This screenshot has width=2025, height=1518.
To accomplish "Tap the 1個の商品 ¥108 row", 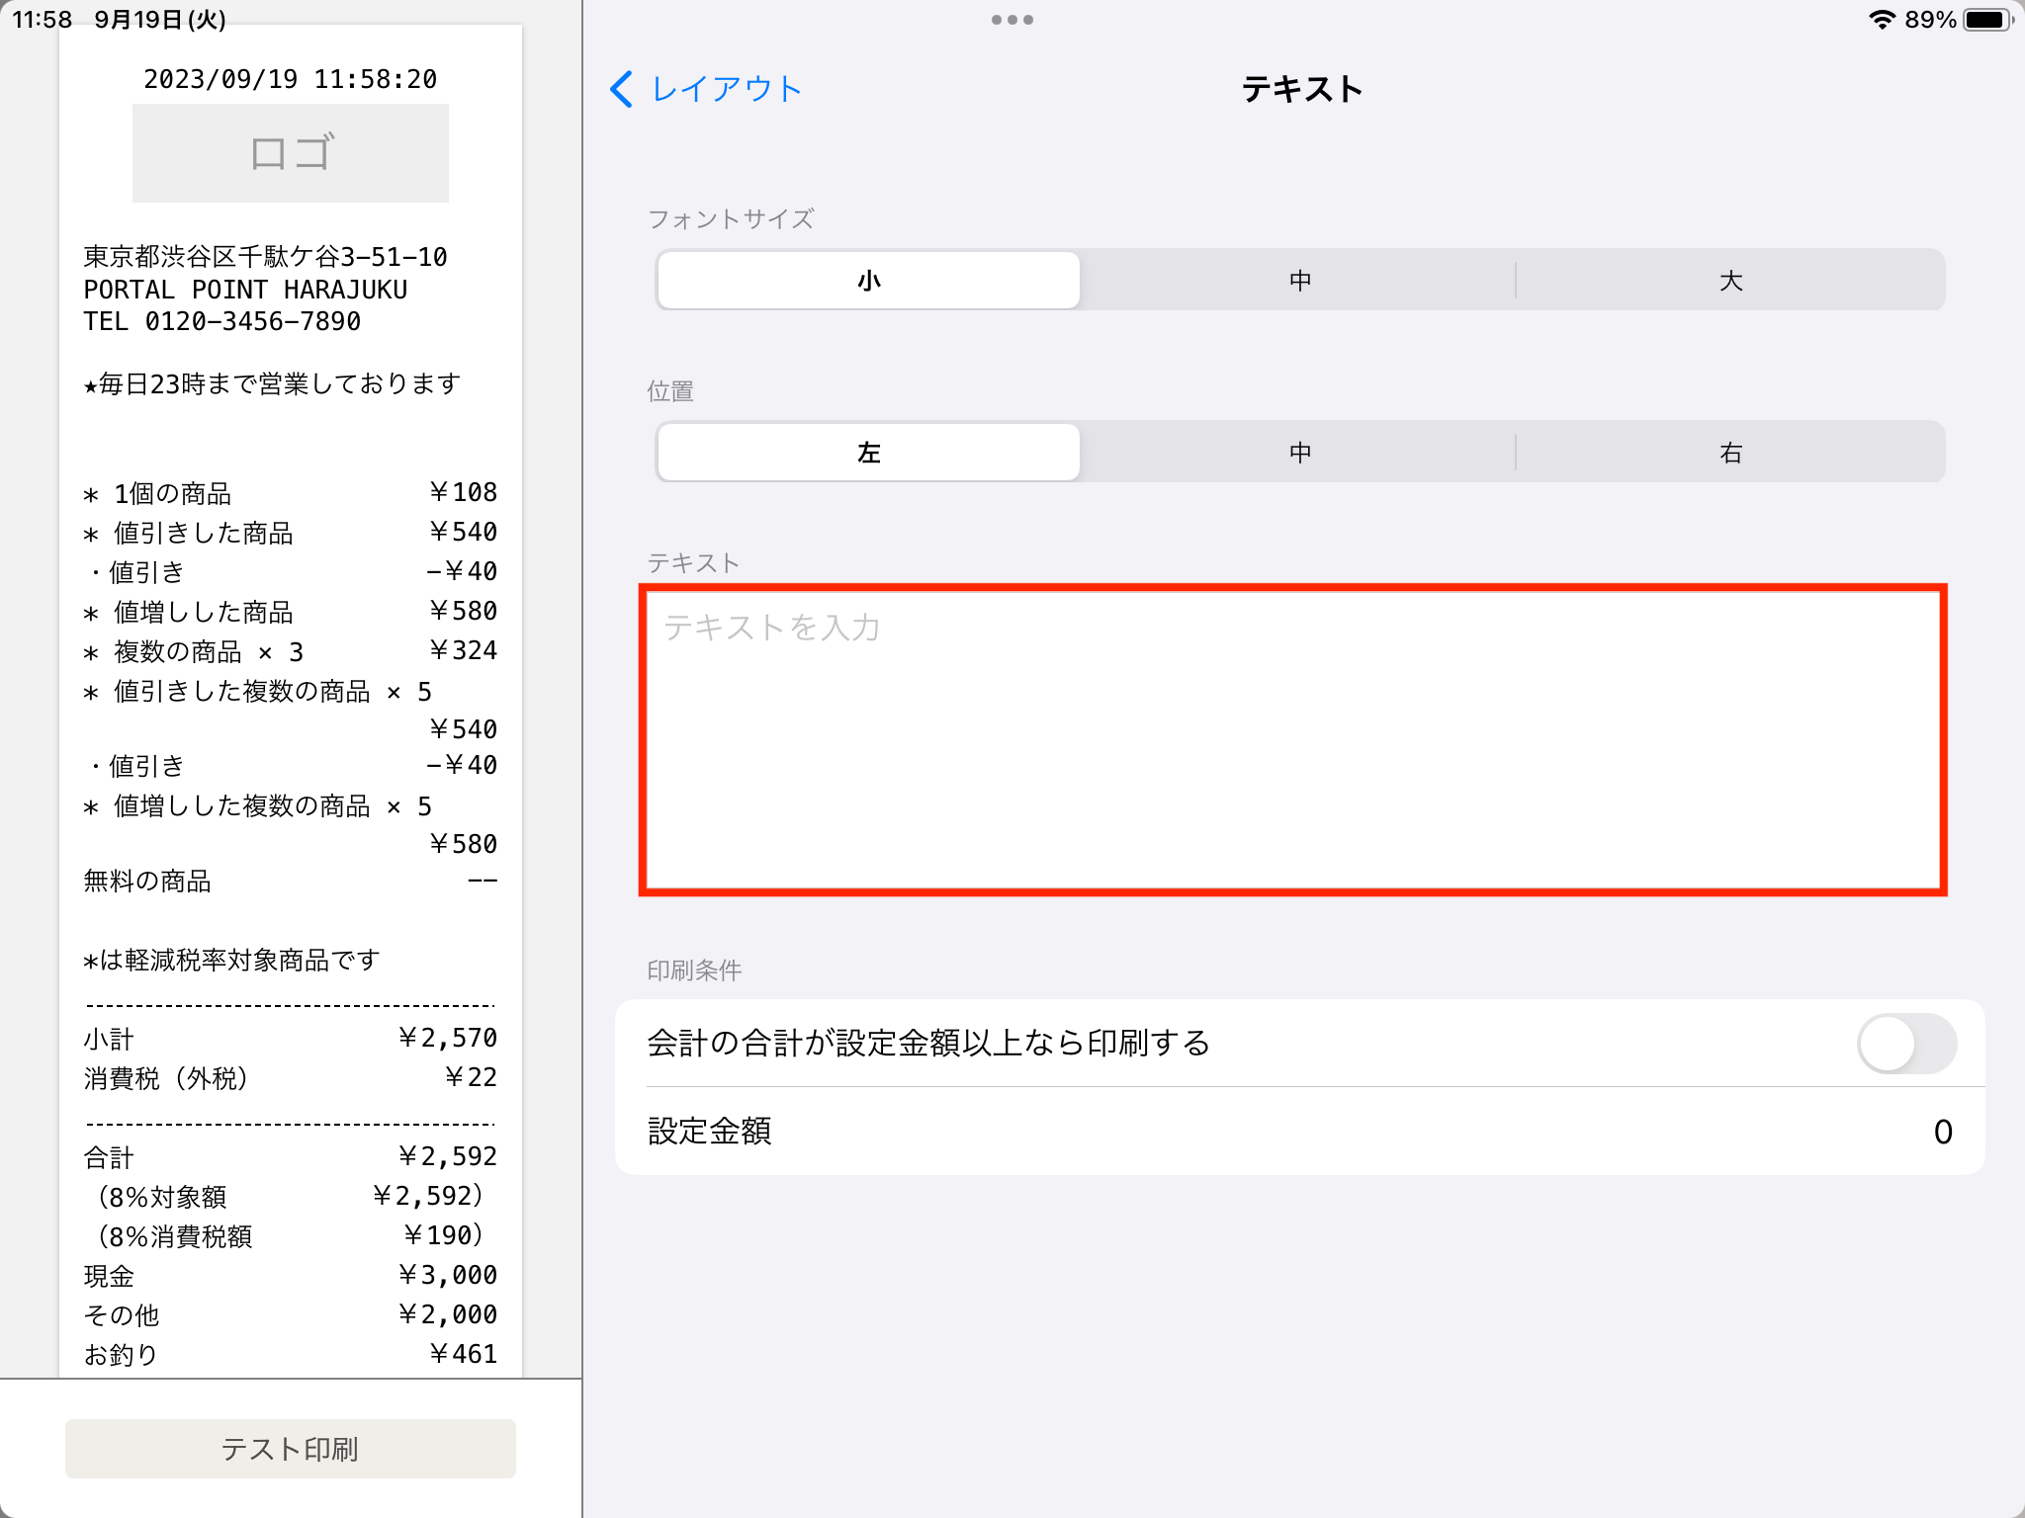I will [x=291, y=492].
